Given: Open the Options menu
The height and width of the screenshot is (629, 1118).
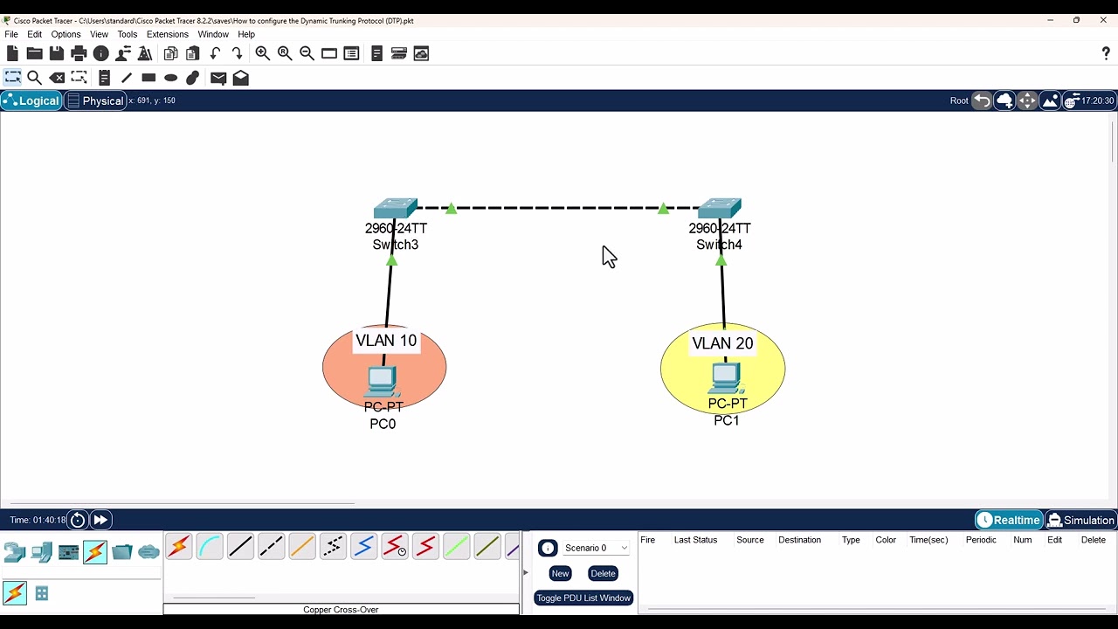Looking at the screenshot, I should click(x=66, y=34).
